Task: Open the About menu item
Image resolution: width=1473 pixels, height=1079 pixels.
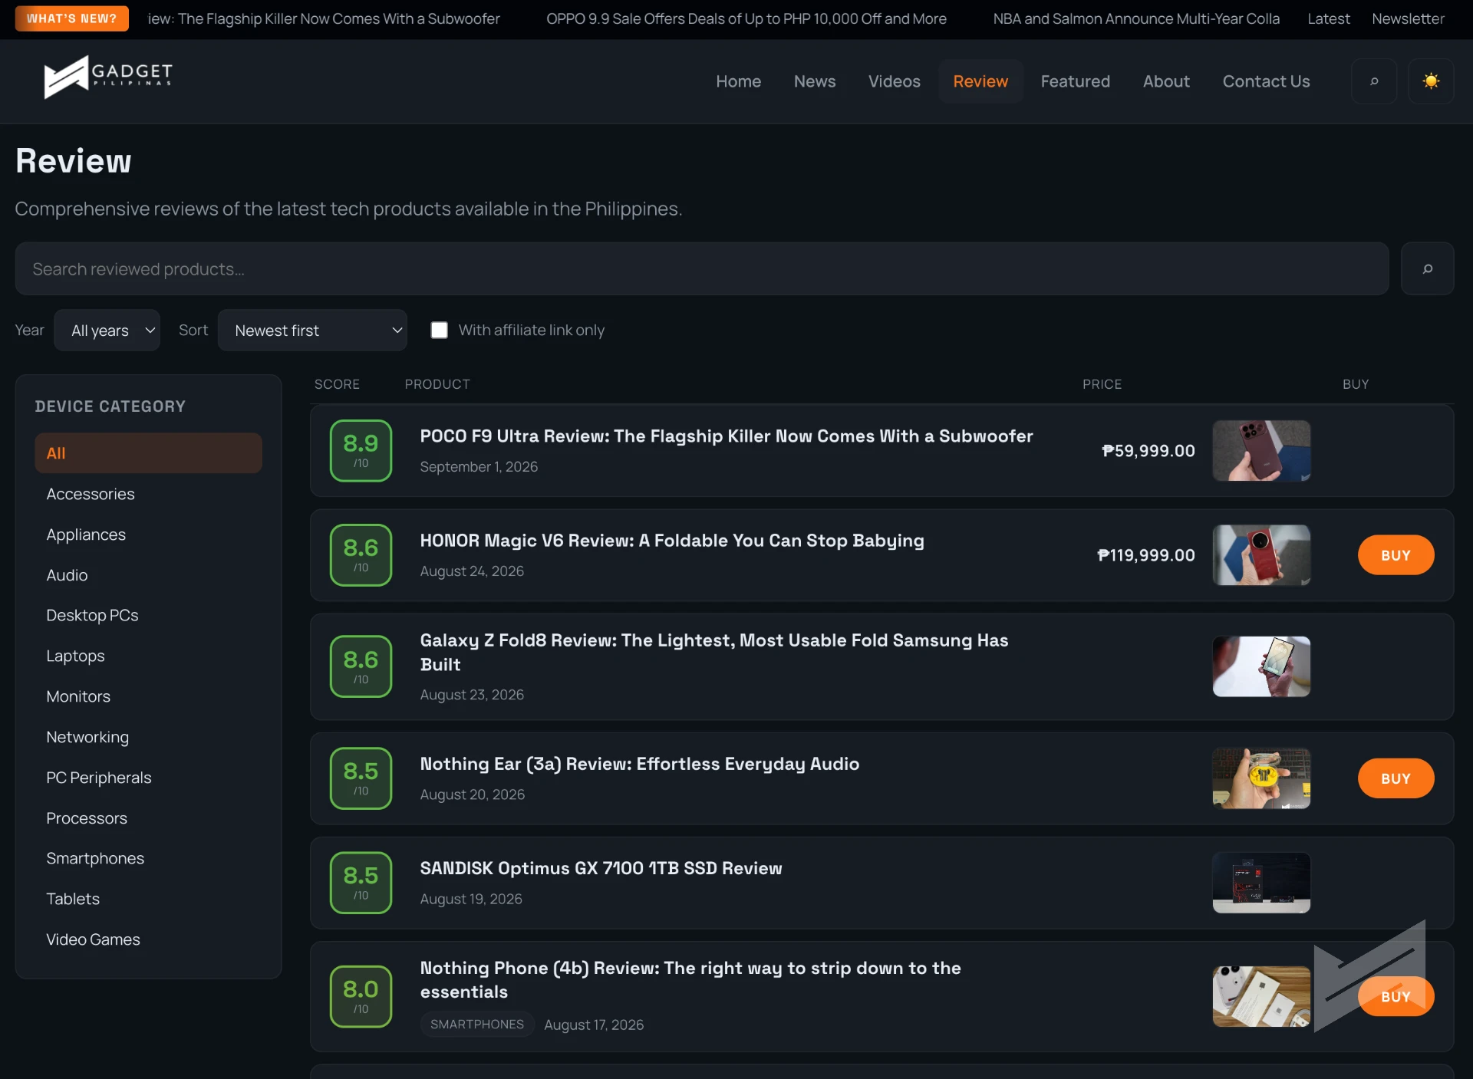Action: (x=1166, y=81)
